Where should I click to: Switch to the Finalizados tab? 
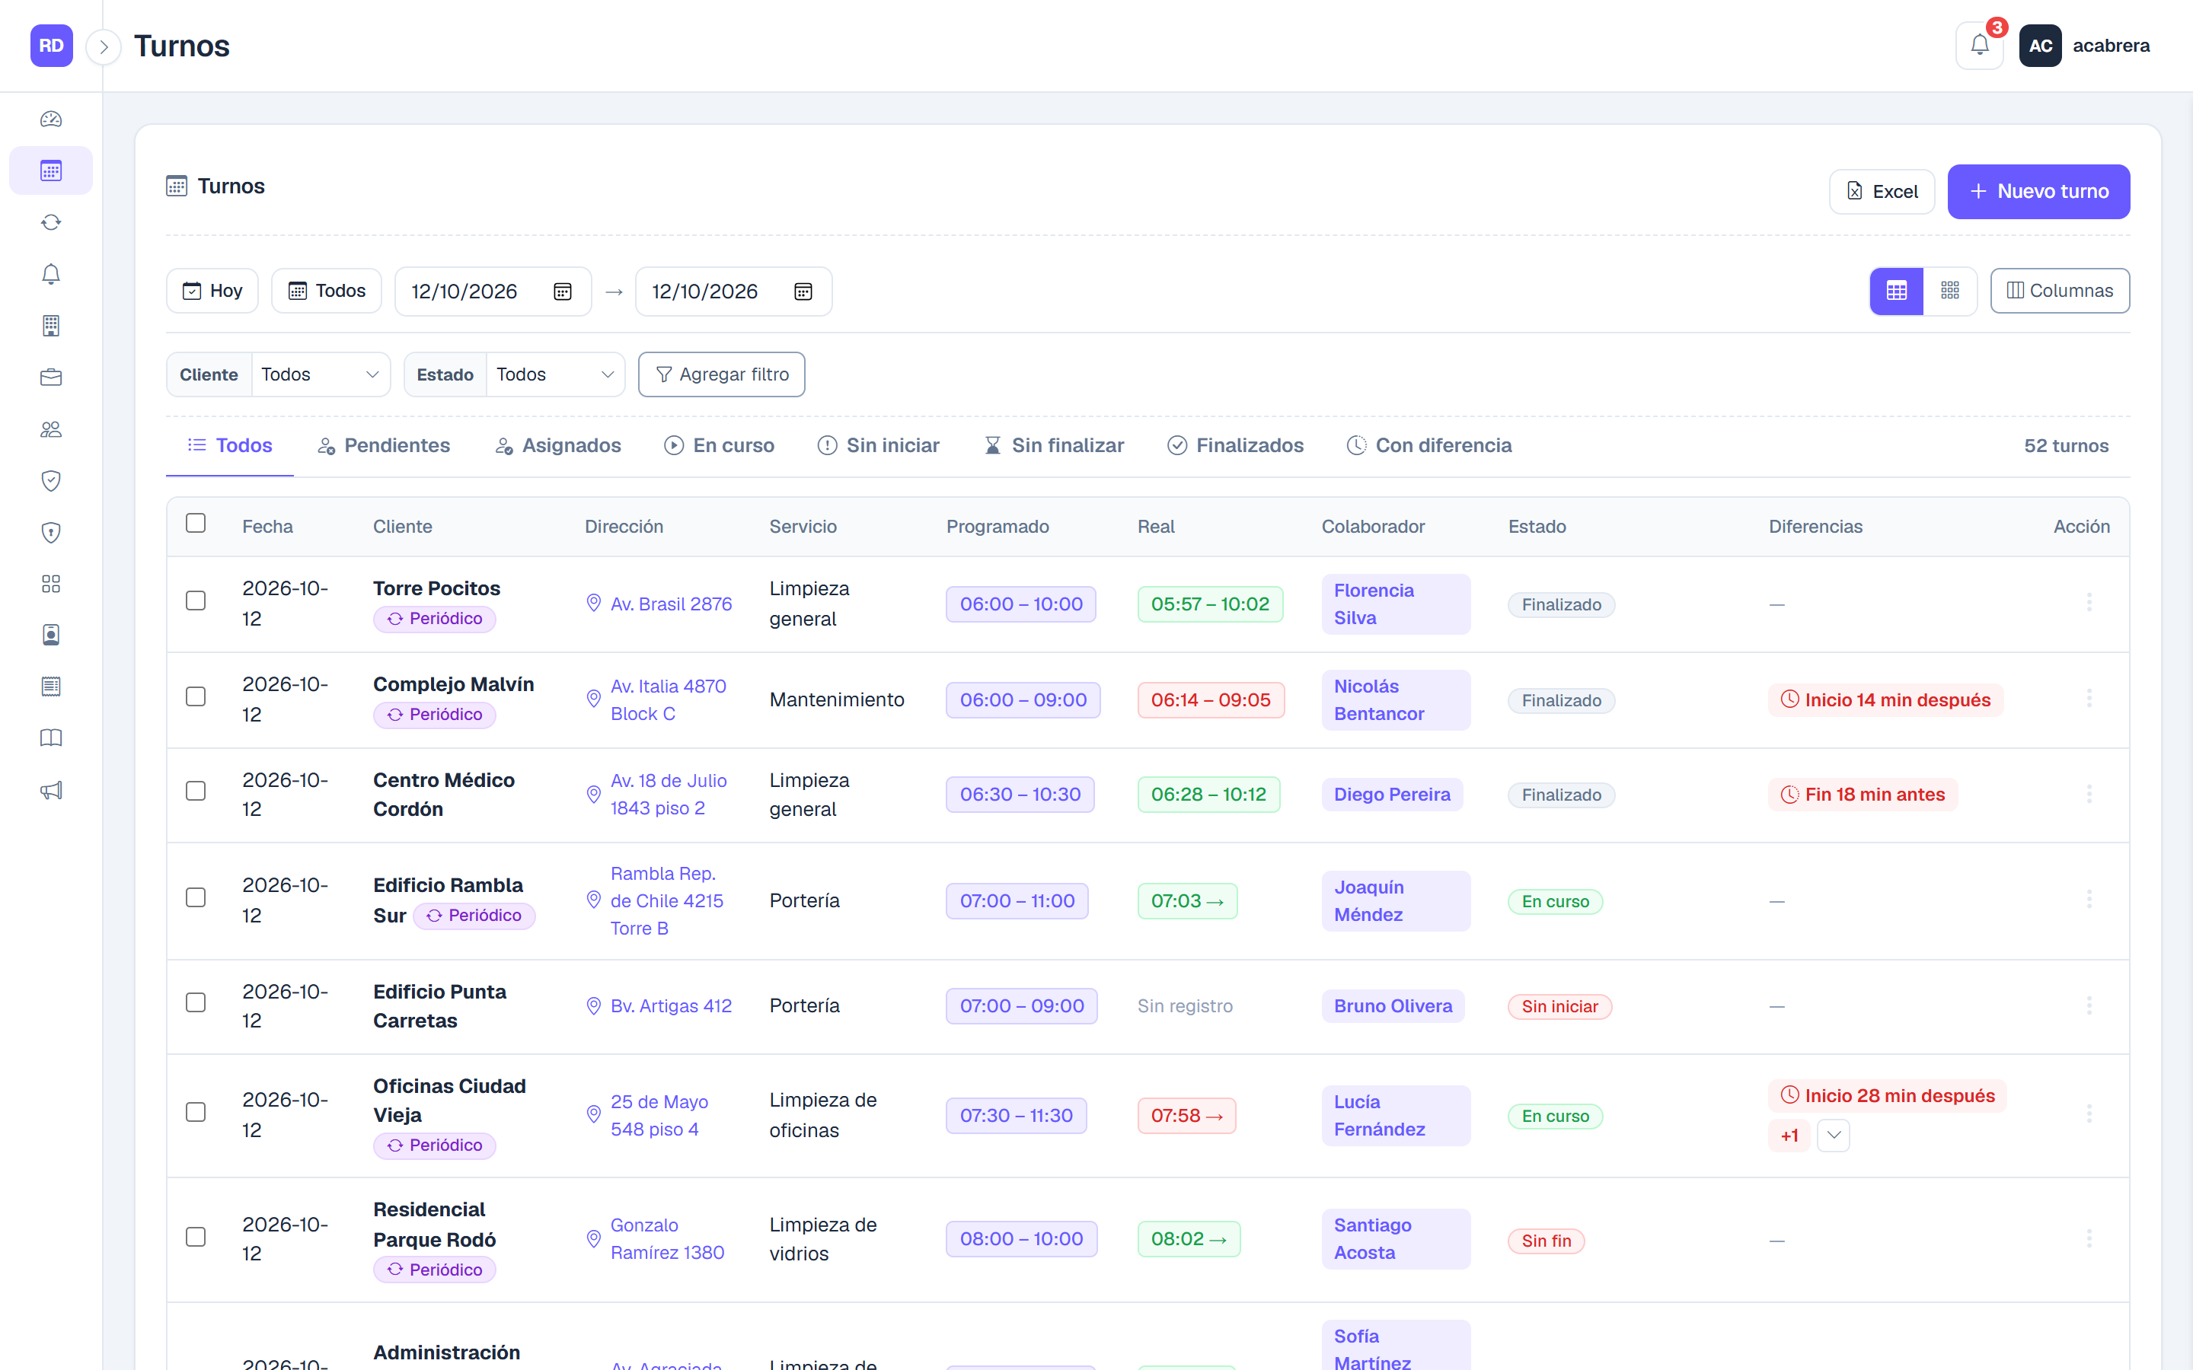tap(1235, 446)
